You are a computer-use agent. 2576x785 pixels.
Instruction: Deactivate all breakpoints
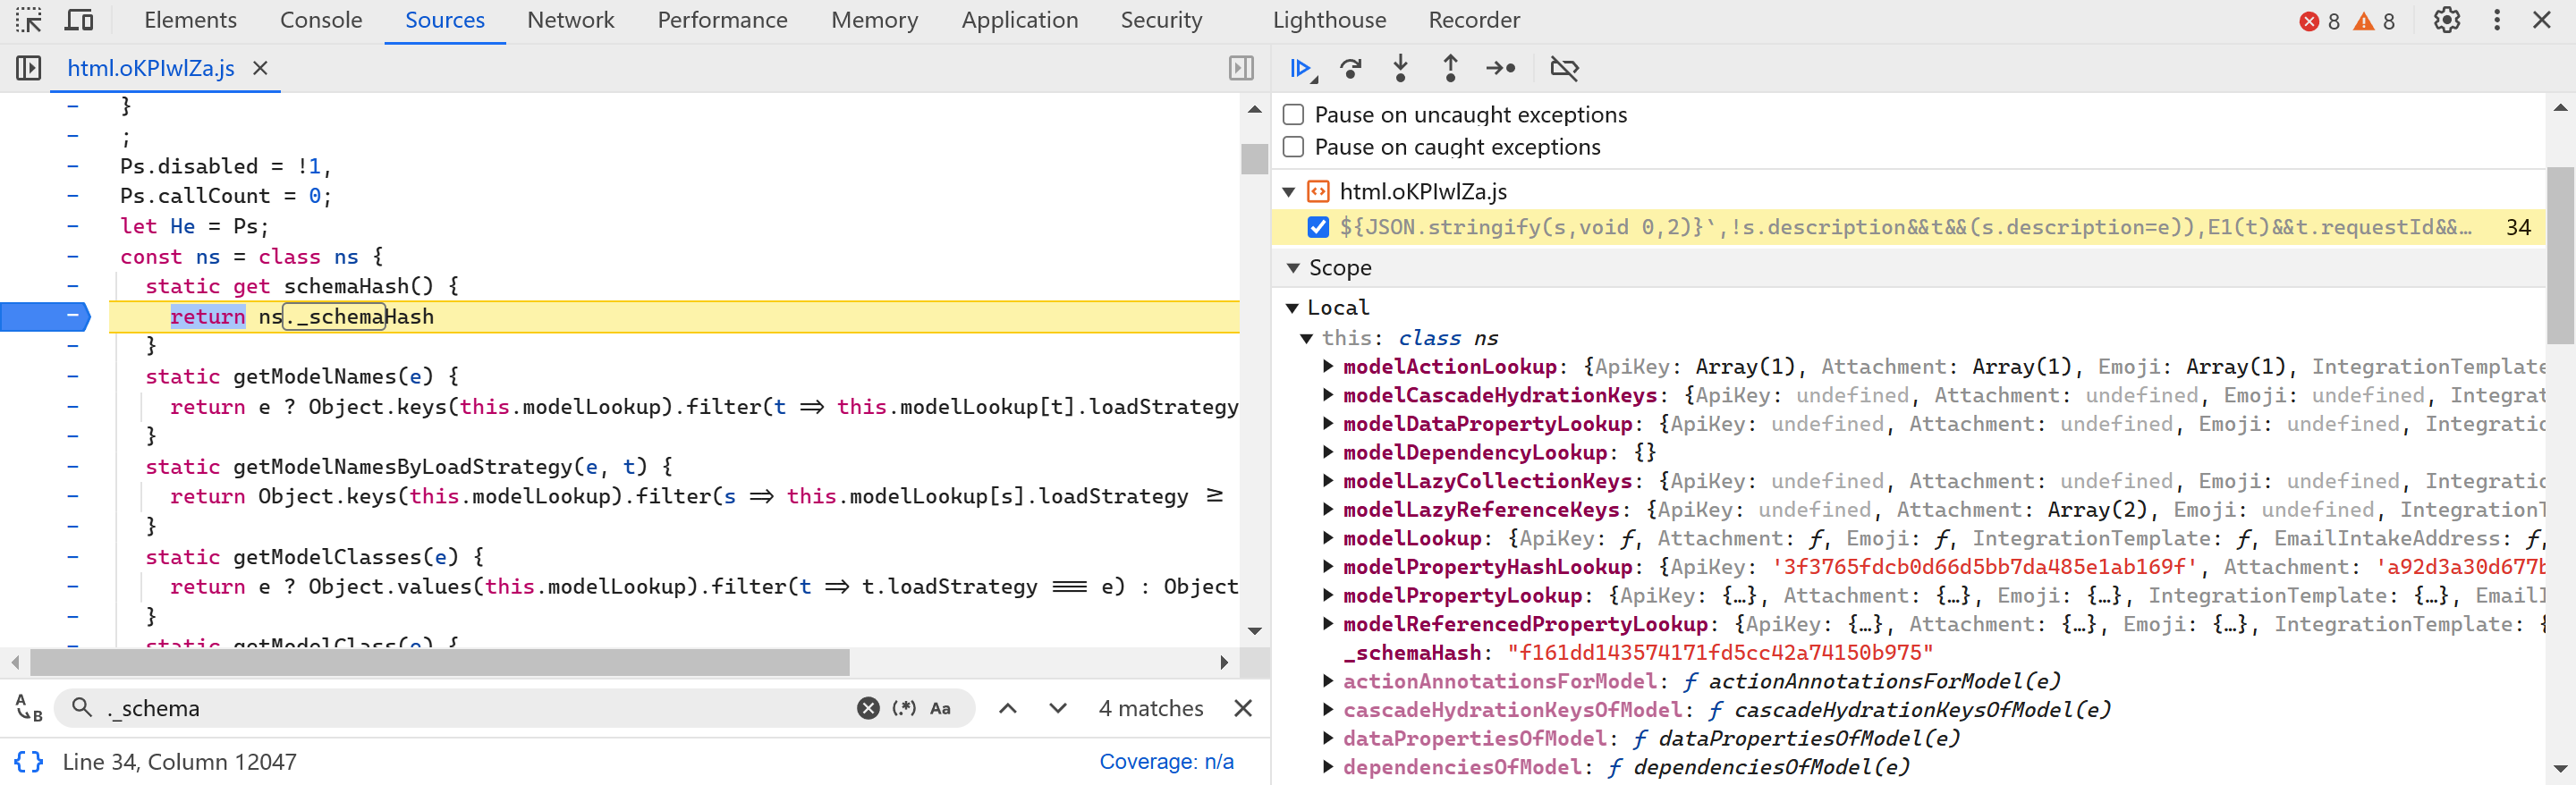pos(1564,68)
